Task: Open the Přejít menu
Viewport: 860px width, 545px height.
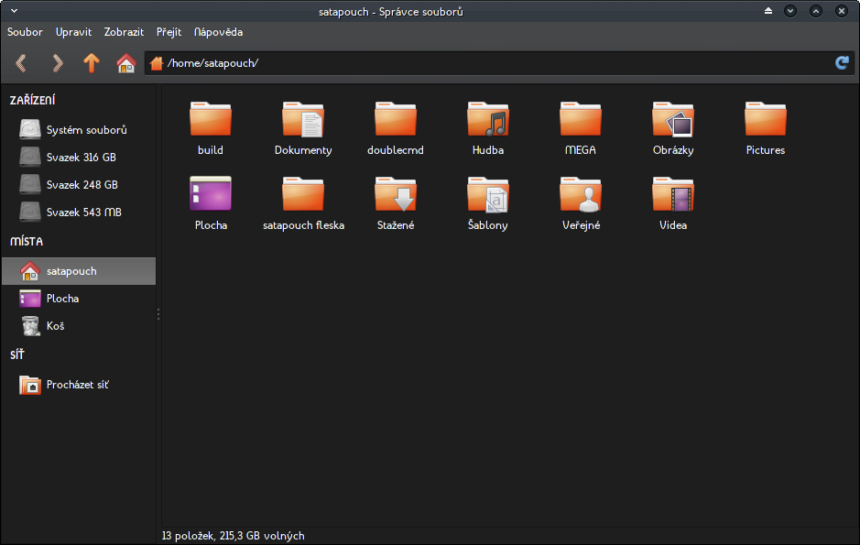Action: point(169,32)
